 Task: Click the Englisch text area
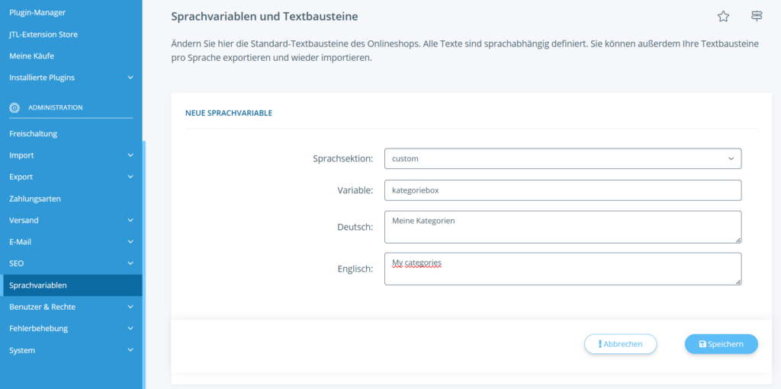tap(563, 269)
